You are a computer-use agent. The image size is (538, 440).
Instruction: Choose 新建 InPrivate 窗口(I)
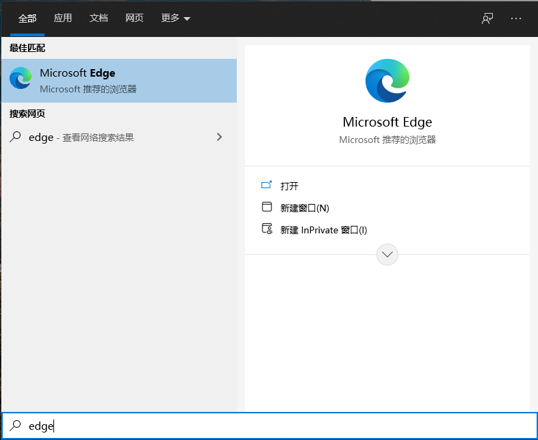(x=324, y=230)
